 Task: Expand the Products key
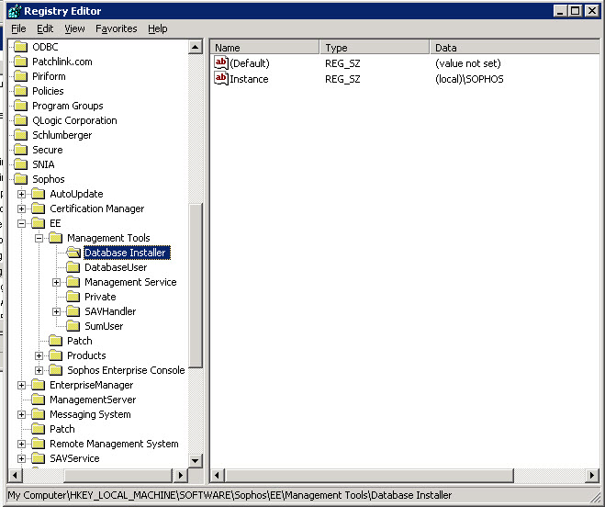39,355
